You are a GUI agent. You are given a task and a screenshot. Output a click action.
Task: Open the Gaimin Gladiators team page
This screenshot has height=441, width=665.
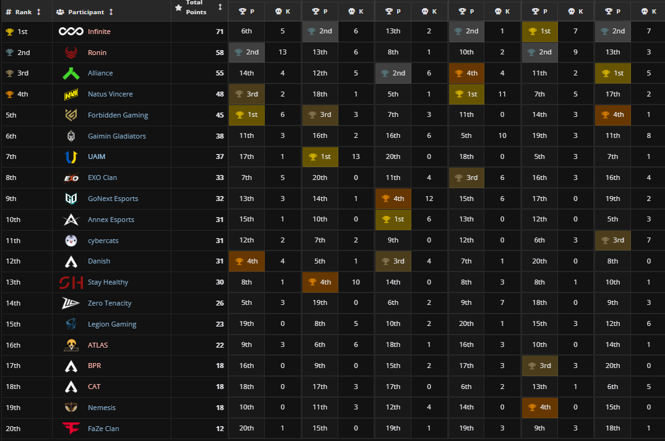(117, 136)
